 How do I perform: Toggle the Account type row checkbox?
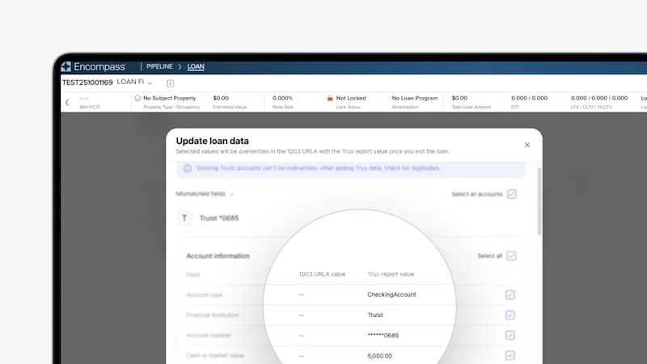(x=510, y=294)
